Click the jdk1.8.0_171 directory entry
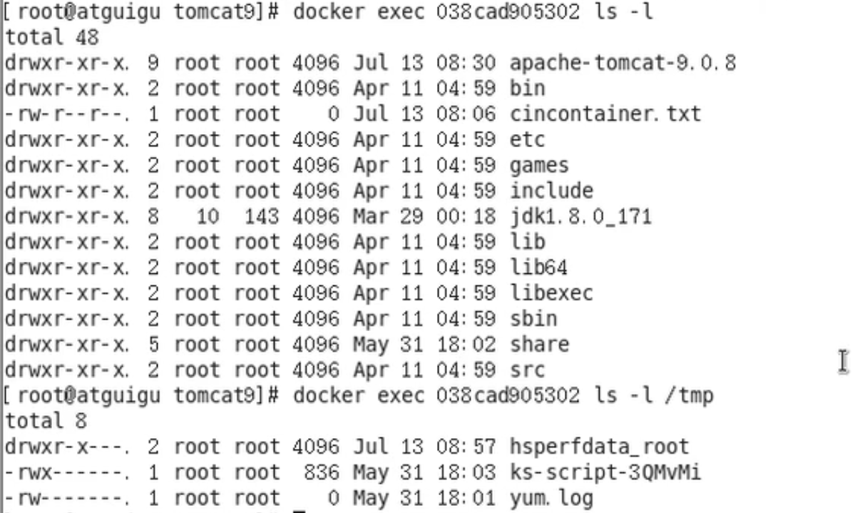Viewport: 855px width, 513px height. coord(580,215)
